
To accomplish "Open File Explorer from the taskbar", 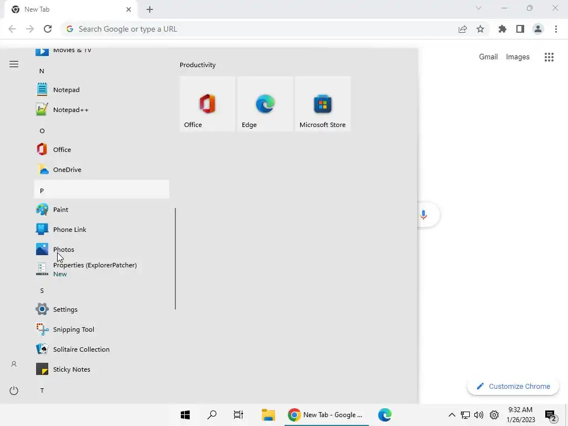I will (268, 415).
